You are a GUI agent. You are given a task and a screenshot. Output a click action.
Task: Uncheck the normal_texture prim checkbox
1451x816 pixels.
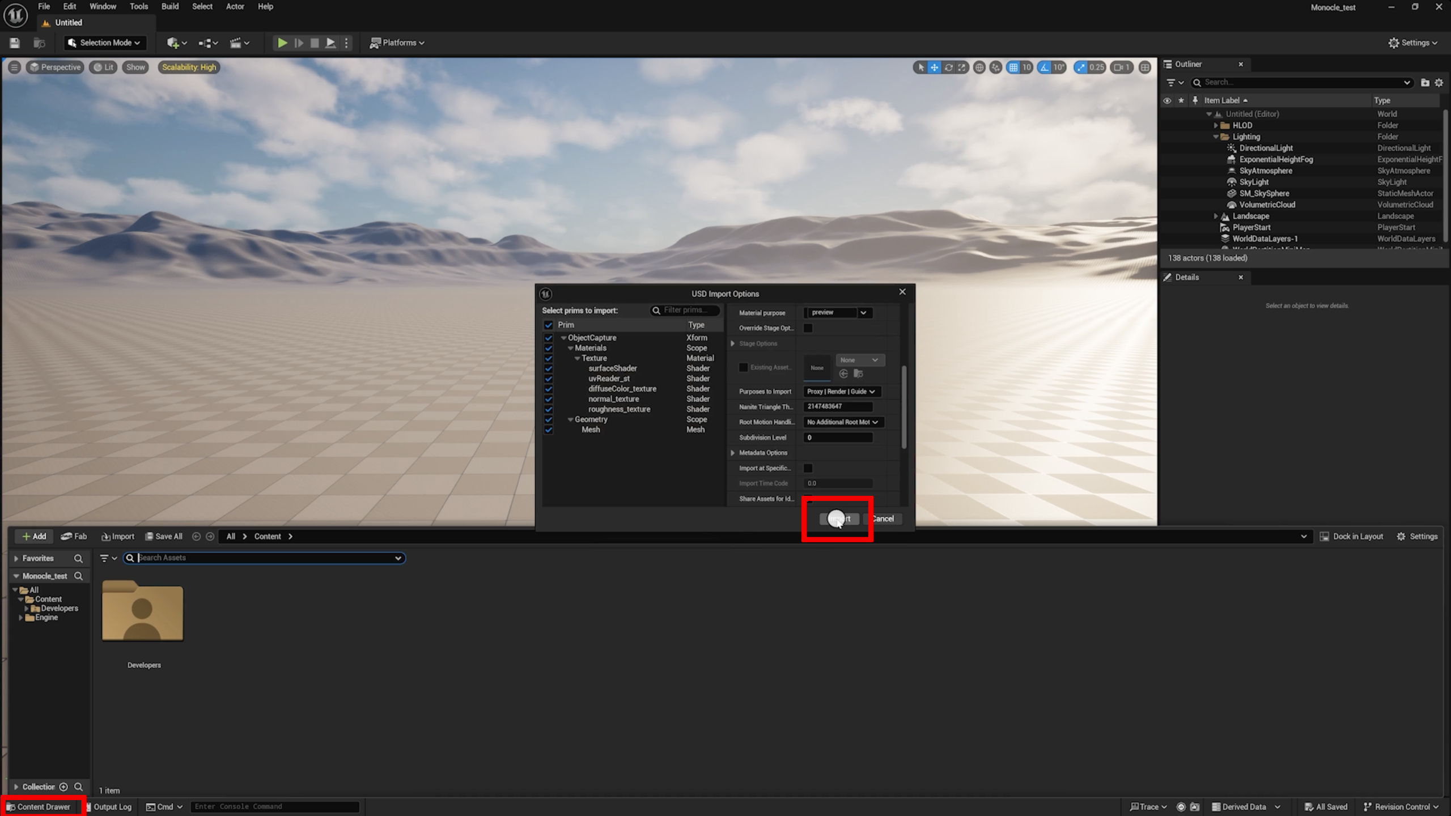(x=548, y=399)
